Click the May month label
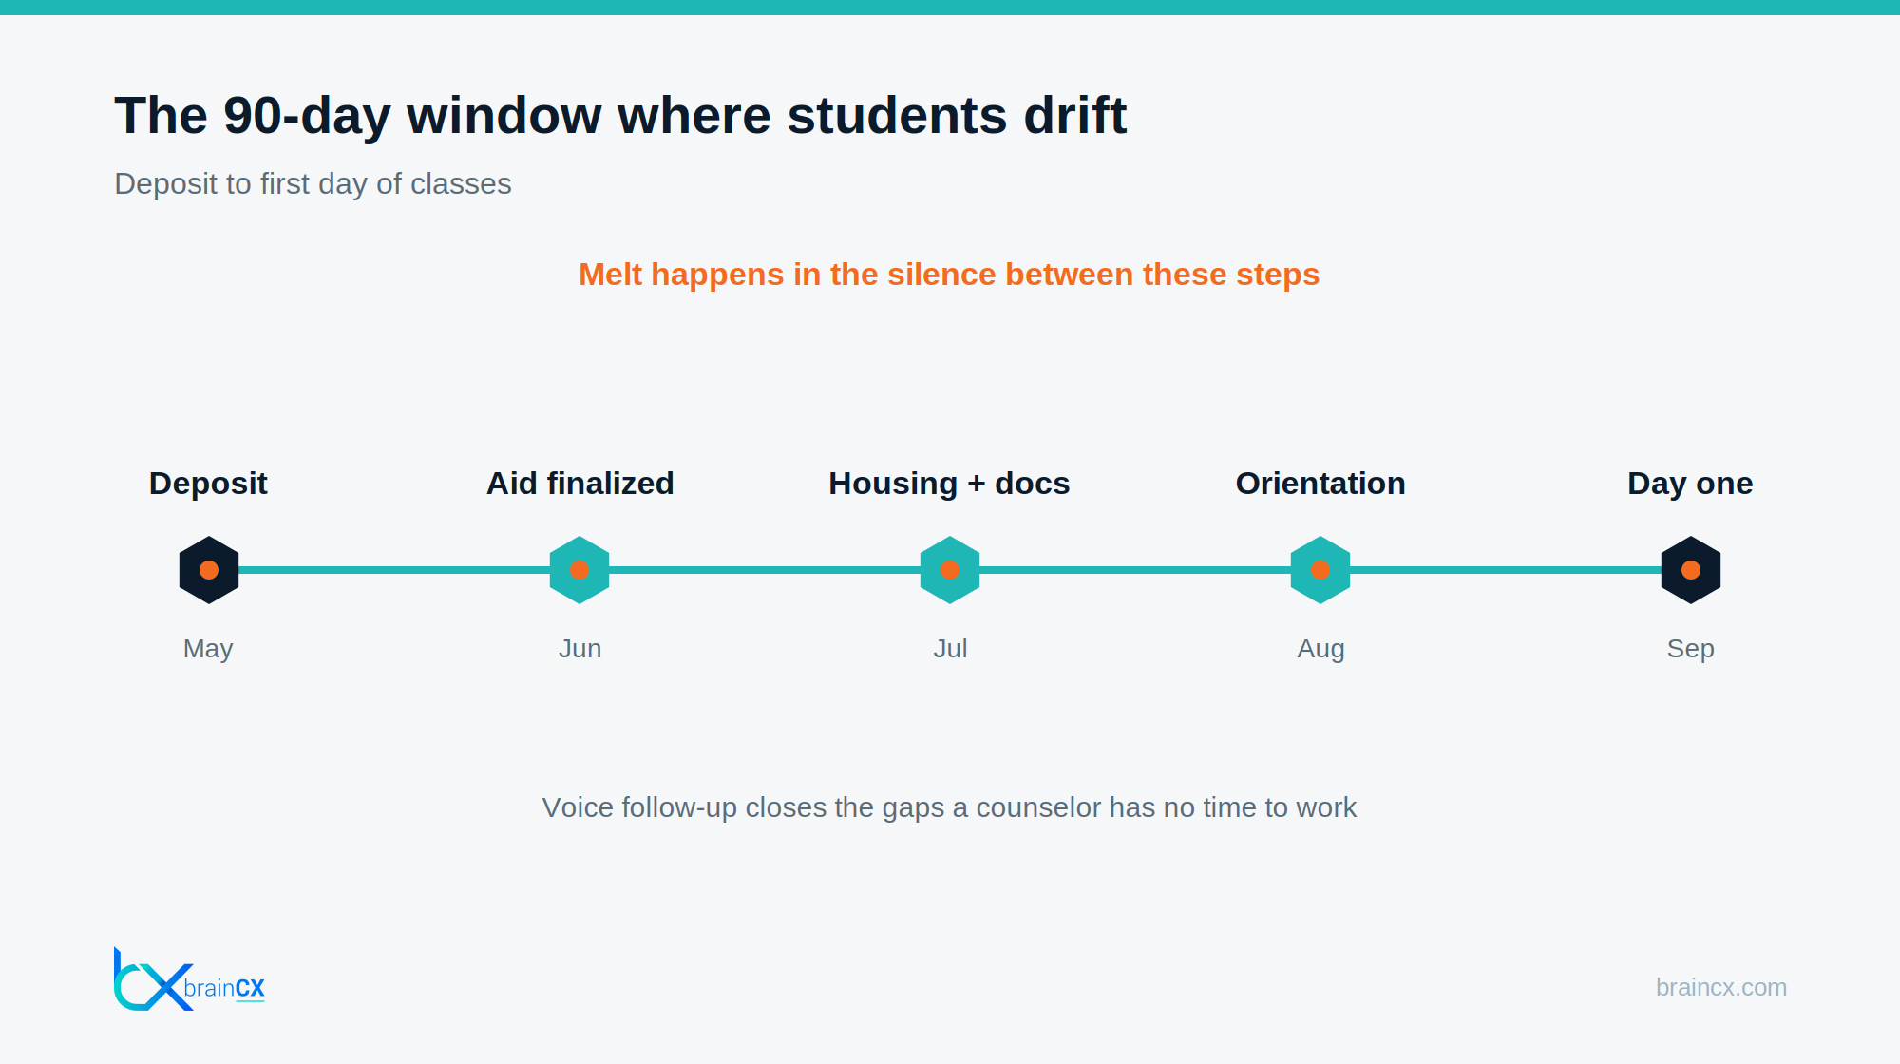Screen dimensions: 1900x1064 coord(208,649)
